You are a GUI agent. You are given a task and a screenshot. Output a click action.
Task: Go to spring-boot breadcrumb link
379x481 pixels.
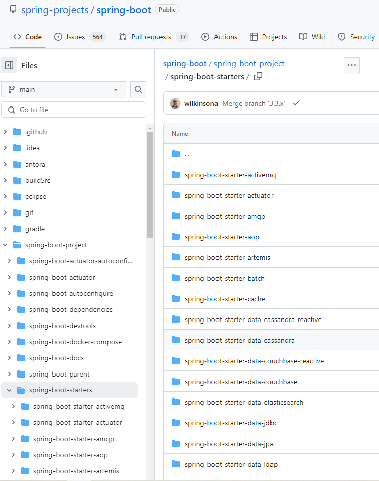[185, 64]
